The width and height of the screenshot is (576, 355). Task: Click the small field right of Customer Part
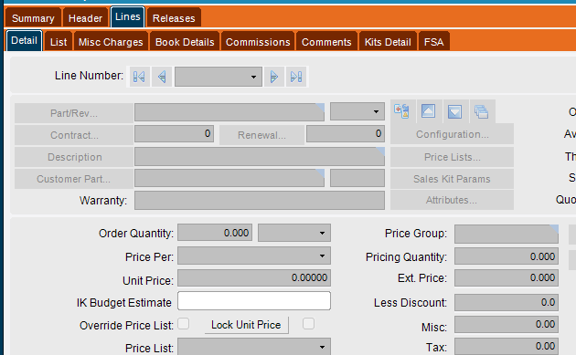(x=357, y=178)
